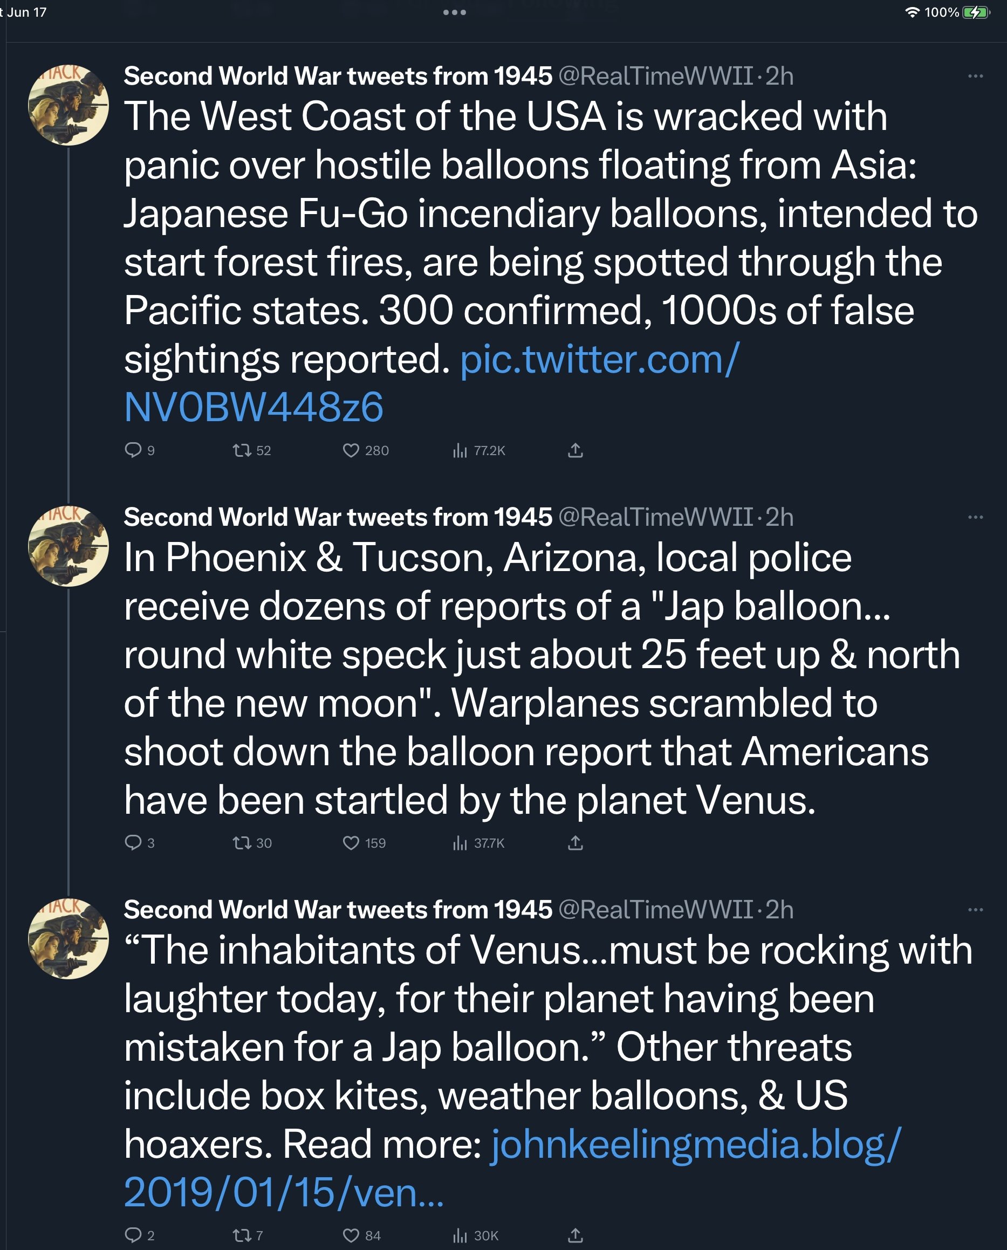This screenshot has height=1250, width=1007.
Task: Open more options on the Phoenix tweet
Action: 975,517
